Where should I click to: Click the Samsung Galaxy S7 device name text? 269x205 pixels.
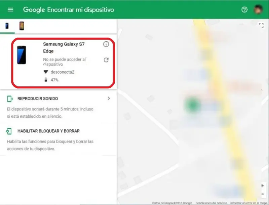click(64, 47)
